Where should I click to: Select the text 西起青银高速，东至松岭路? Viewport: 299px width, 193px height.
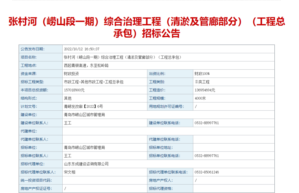tap(86, 66)
